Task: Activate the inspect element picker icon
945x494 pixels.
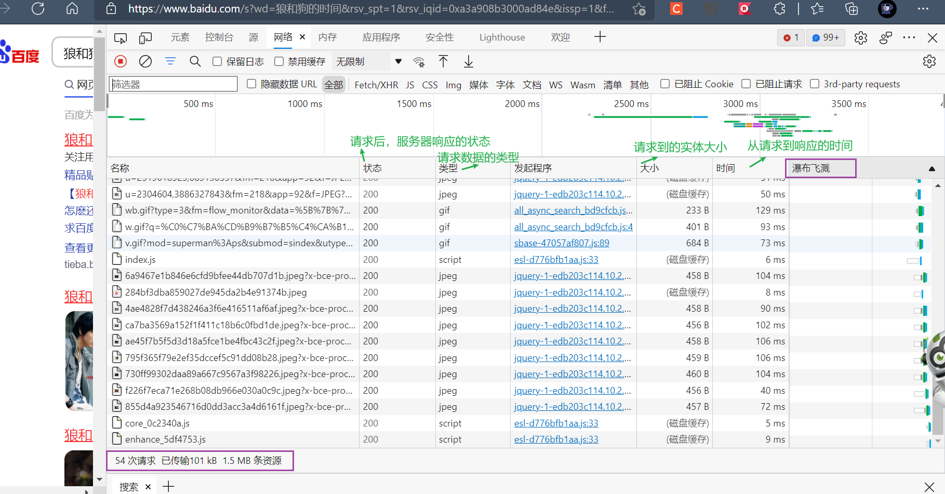Action: [121, 38]
